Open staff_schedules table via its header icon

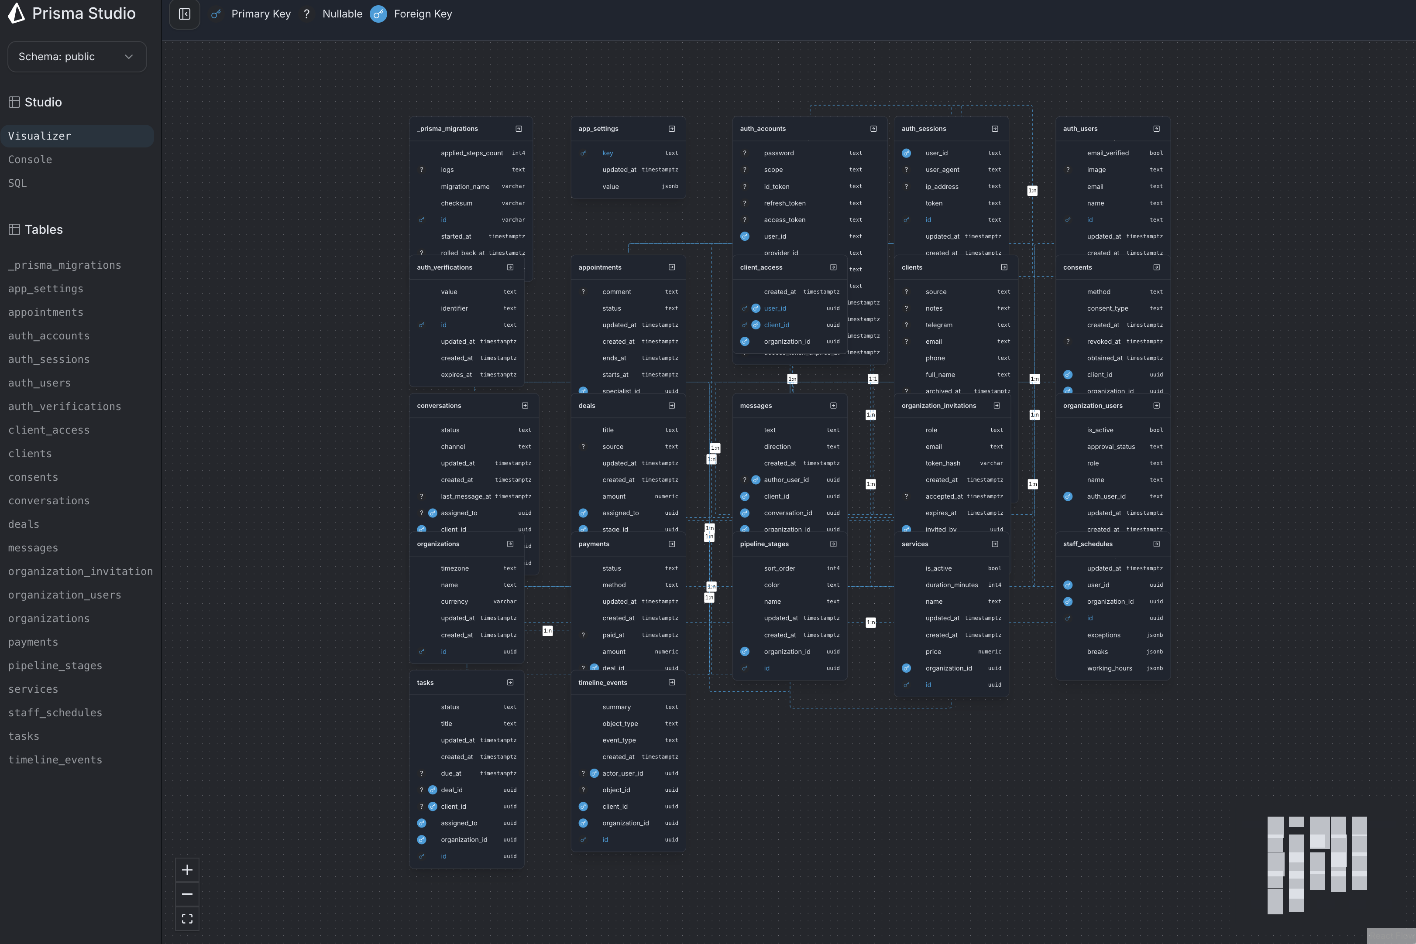1156,544
